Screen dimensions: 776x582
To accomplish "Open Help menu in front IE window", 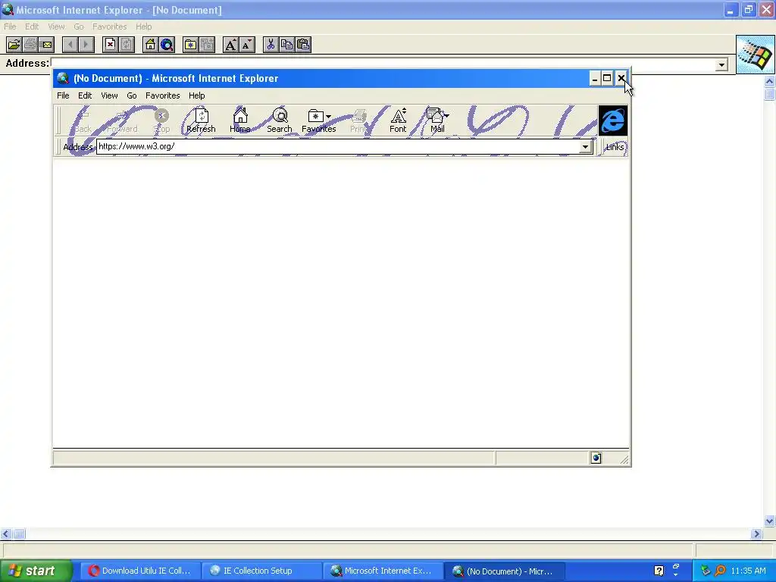I will point(196,95).
